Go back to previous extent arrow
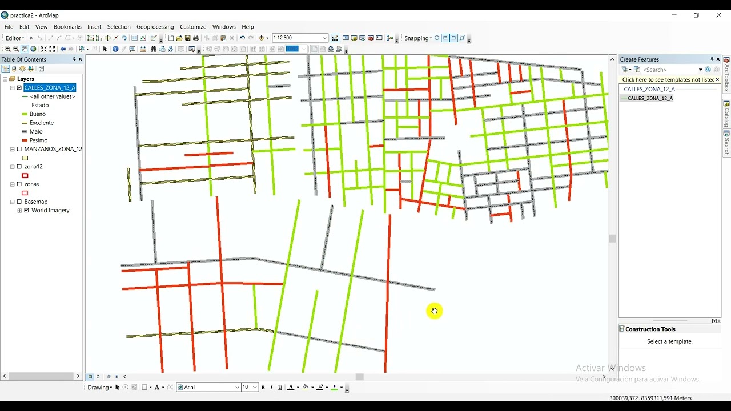Viewport: 731px width, 411px height. (x=63, y=49)
